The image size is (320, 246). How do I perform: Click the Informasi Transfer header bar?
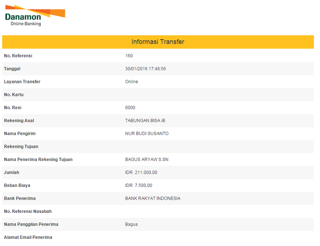tap(158, 42)
